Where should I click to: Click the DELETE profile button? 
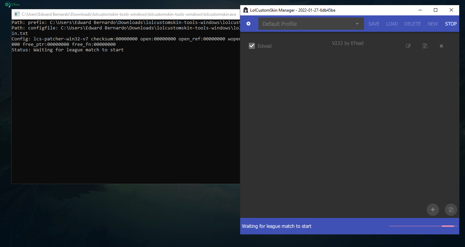(412, 24)
